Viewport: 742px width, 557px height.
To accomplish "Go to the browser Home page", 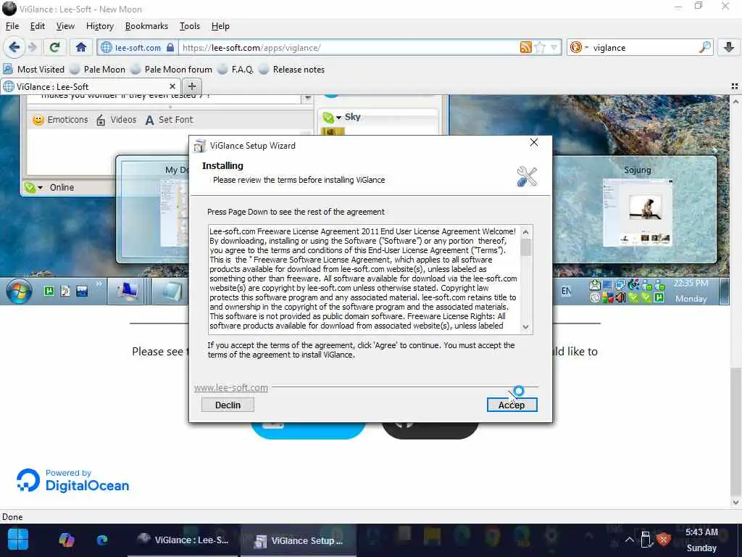I will pos(81,47).
